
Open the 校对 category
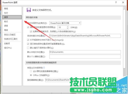(6, 13)
